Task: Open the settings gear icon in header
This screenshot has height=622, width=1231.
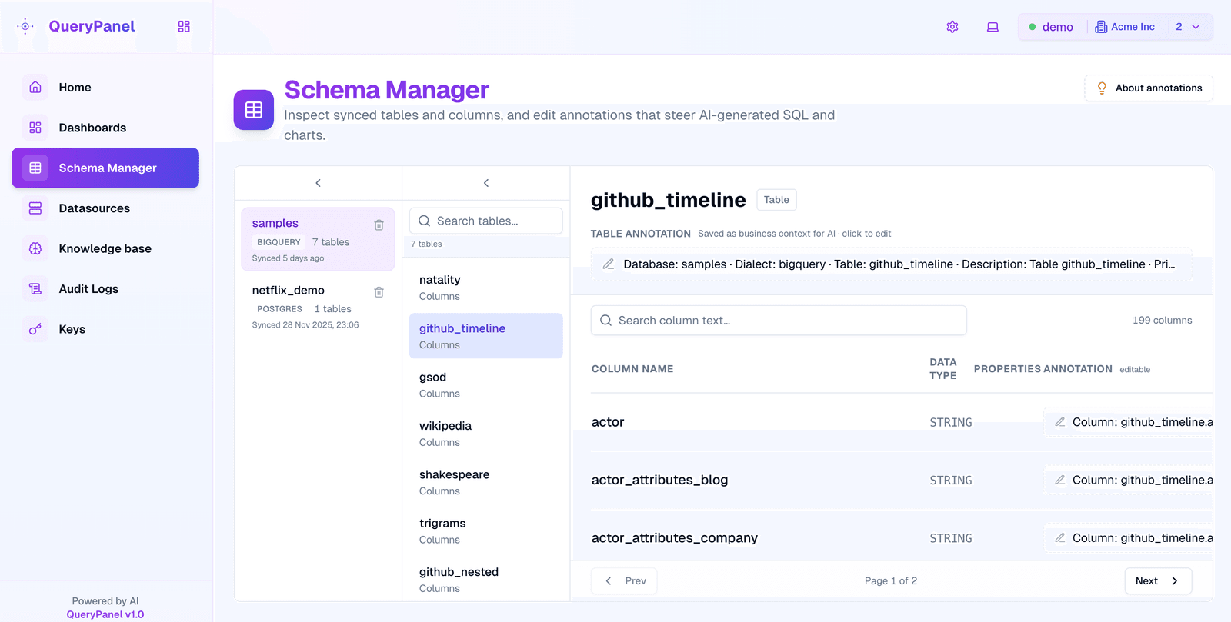Action: pyautogui.click(x=952, y=27)
